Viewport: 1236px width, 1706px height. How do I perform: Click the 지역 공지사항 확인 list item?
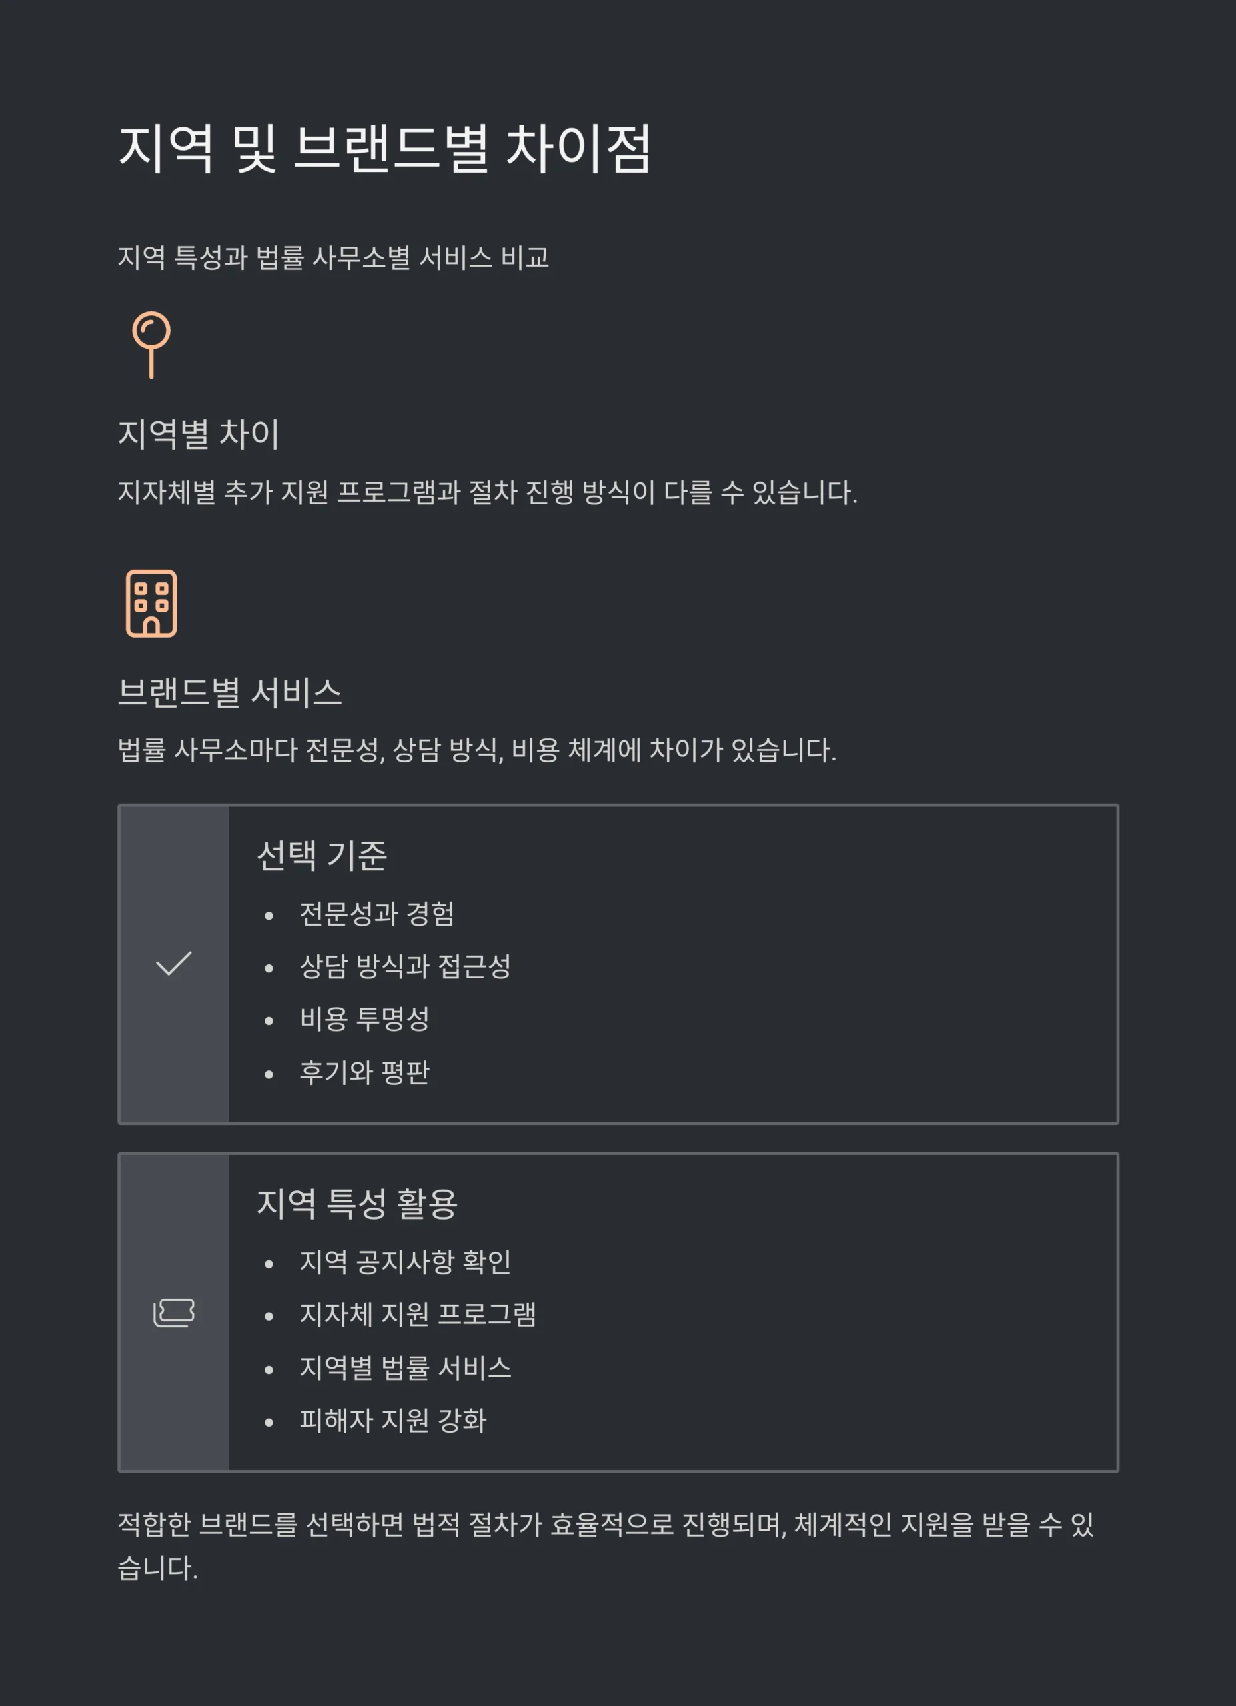[406, 1262]
